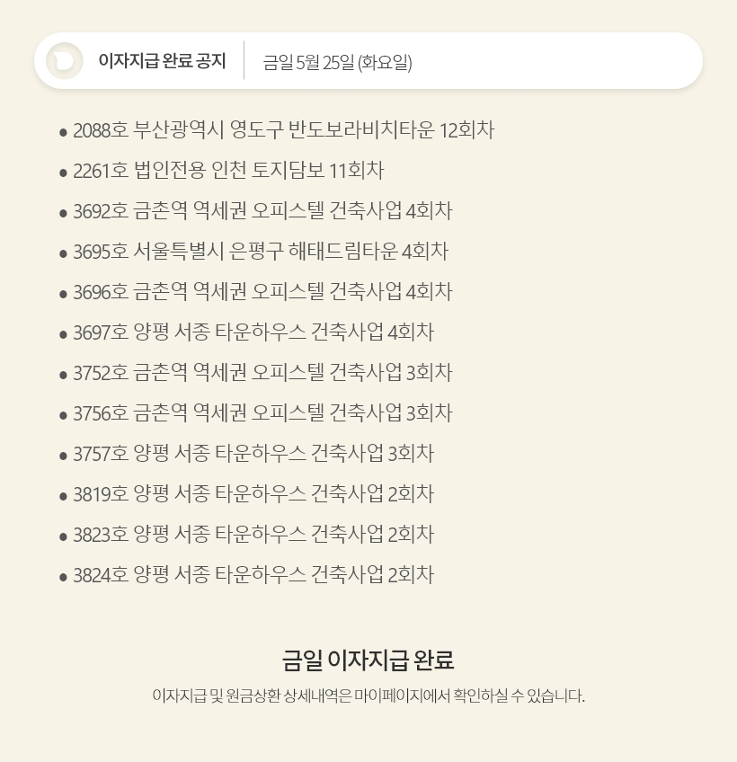The height and width of the screenshot is (762, 737).
Task: Click the bullet beside 2088호 entry
Action: click(63, 132)
